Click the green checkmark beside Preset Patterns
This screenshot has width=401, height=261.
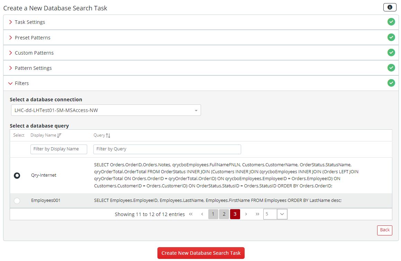coord(391,37)
